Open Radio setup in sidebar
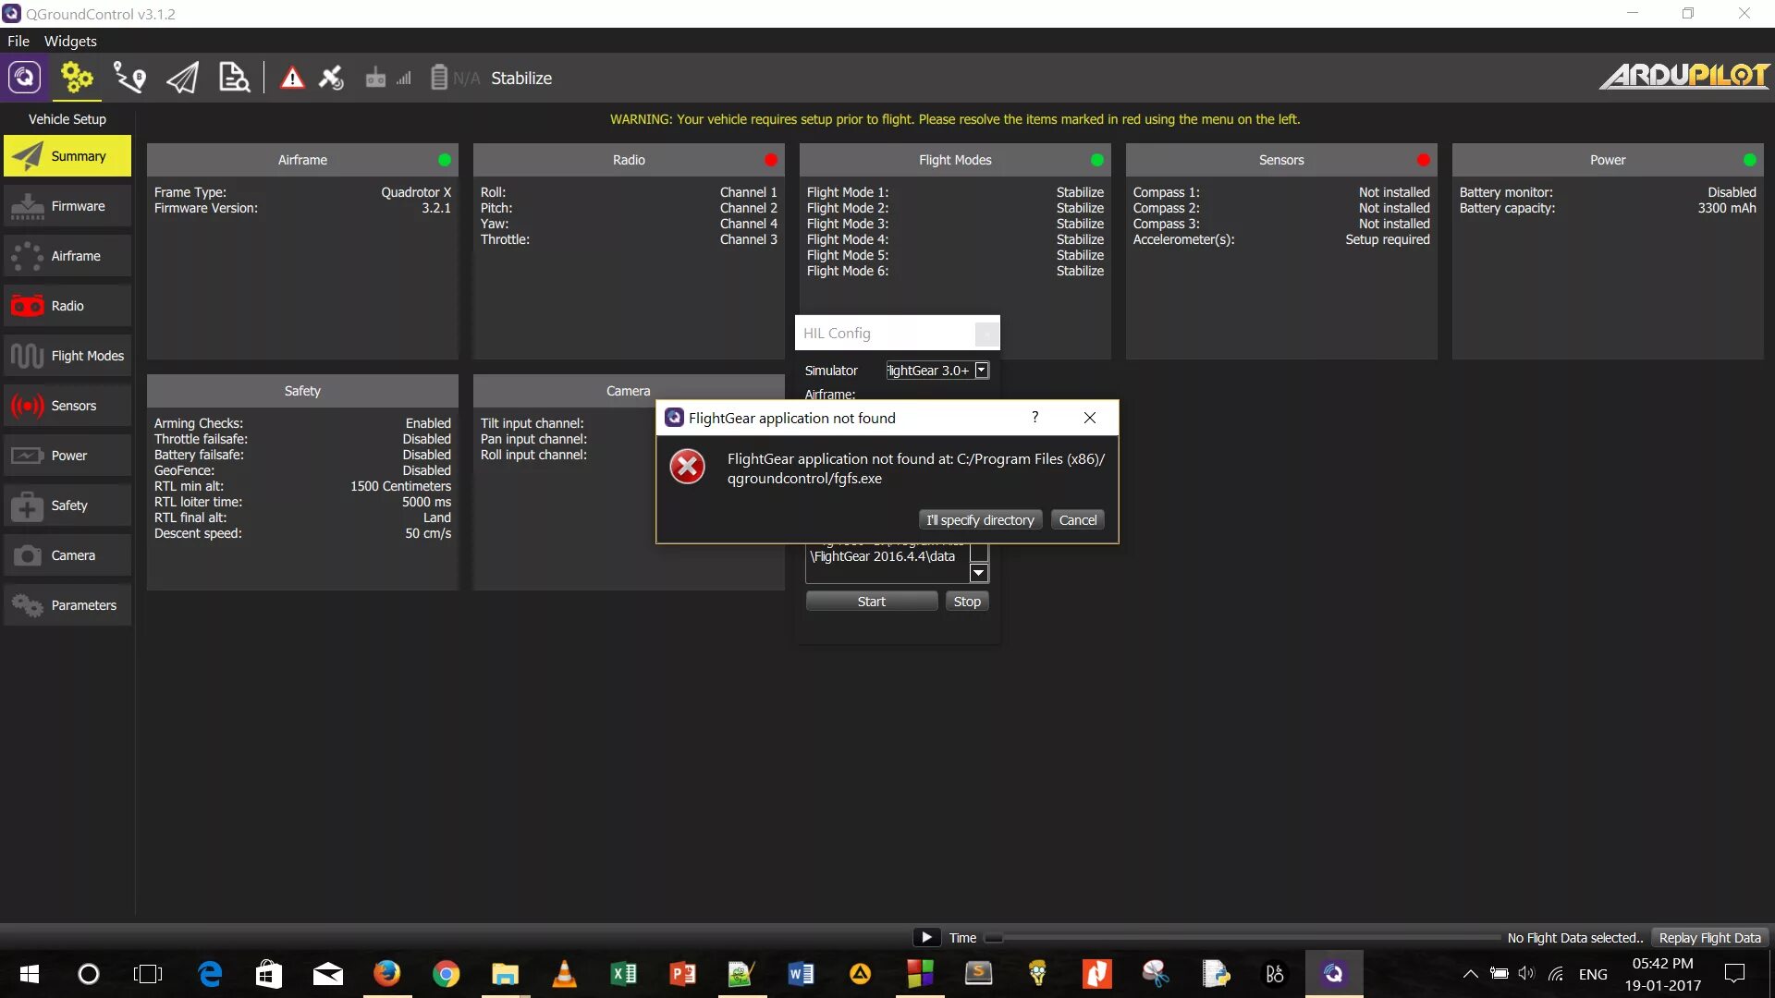1775x998 pixels. click(x=67, y=306)
